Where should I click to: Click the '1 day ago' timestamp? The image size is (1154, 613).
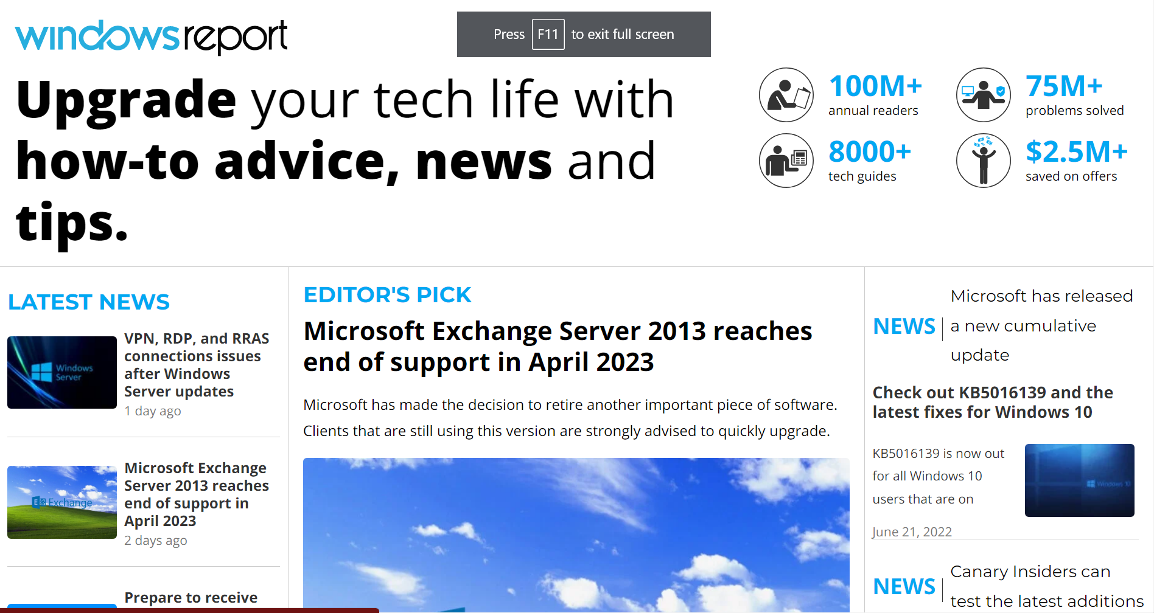click(153, 411)
